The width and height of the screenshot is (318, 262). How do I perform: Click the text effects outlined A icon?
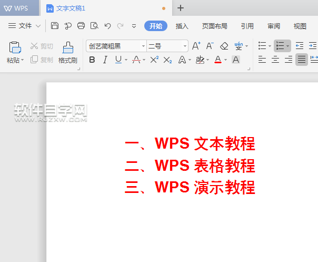pos(182,60)
